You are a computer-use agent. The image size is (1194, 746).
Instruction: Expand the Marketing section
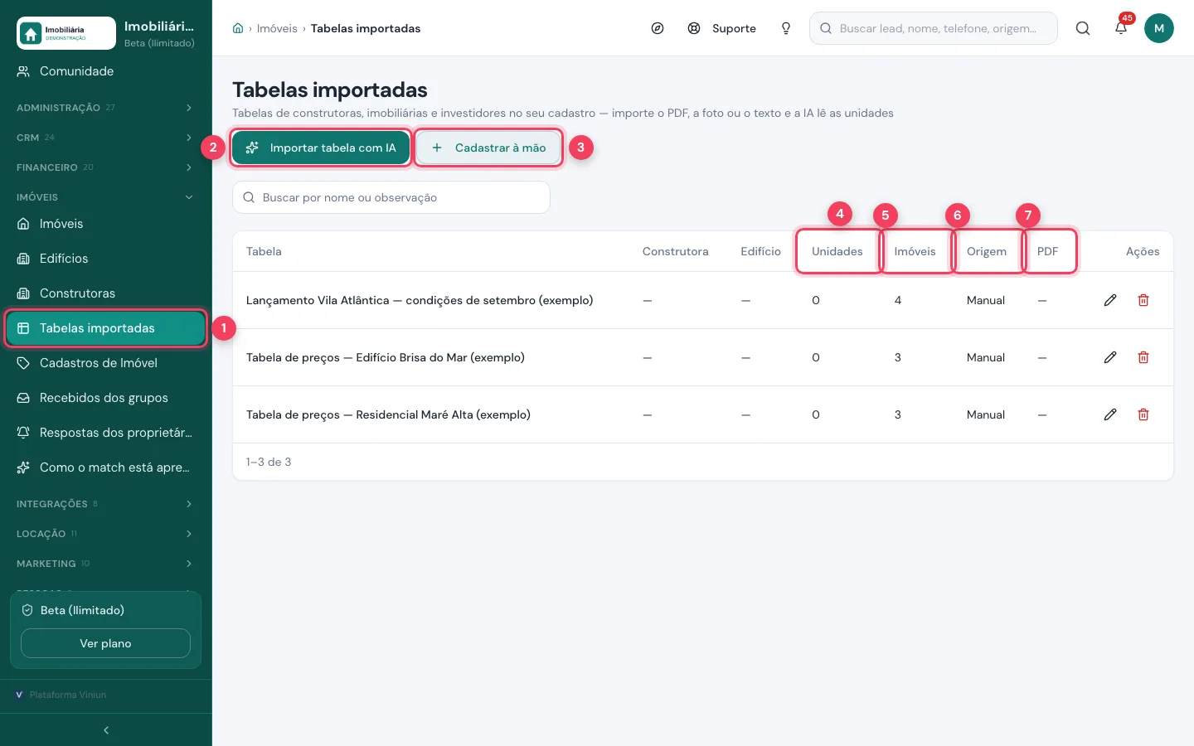(106, 564)
